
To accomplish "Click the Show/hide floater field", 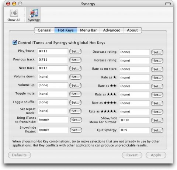I will click(x=53, y=130).
